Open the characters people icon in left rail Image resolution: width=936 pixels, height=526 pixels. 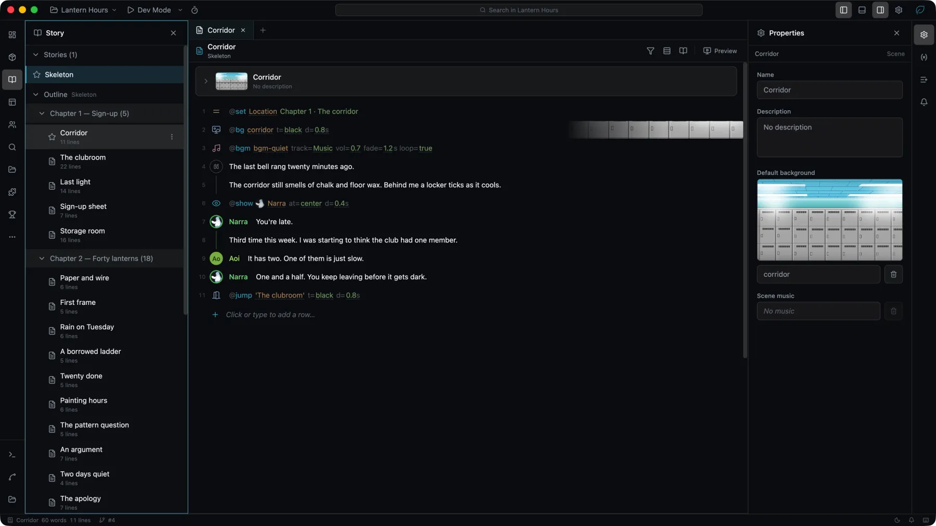pos(12,125)
